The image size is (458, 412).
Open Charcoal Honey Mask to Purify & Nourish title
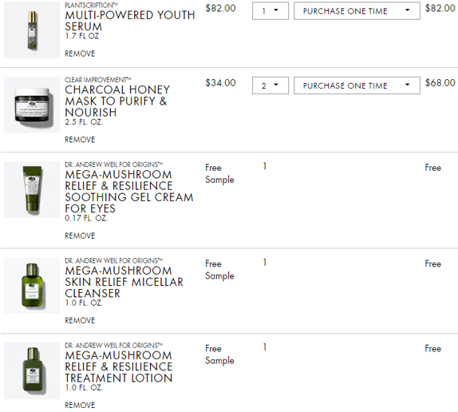pos(117,101)
